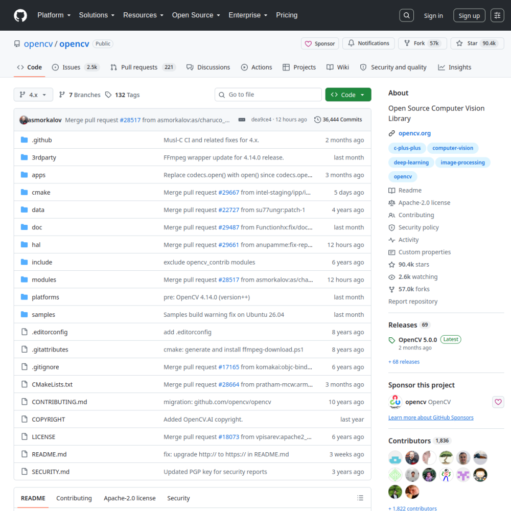Click the 132 Tags tag icon
This screenshot has width=511, height=511.
[108, 95]
